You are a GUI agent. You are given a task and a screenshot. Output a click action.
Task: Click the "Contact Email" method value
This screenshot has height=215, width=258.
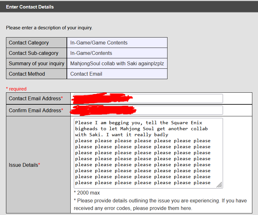86,74
